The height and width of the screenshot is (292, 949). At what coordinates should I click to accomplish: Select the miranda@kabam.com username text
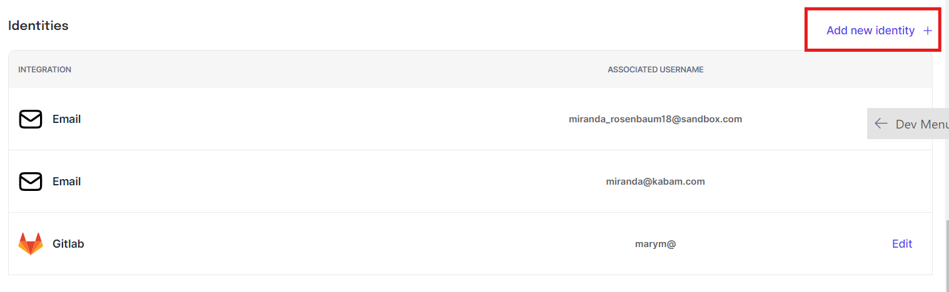655,182
